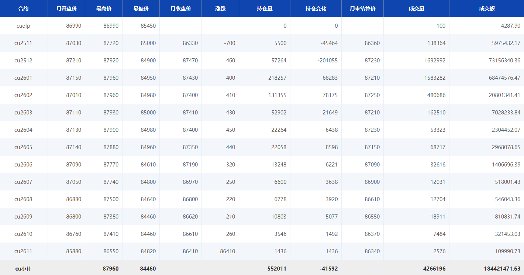Click the 合约 column header

[x=23, y=8]
